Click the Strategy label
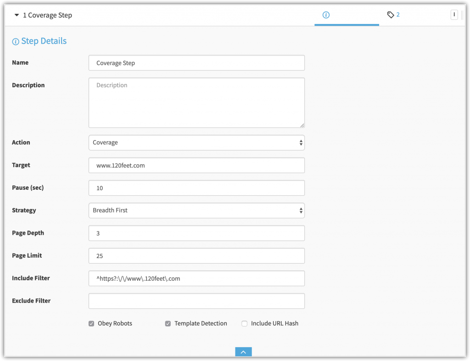 (x=24, y=210)
